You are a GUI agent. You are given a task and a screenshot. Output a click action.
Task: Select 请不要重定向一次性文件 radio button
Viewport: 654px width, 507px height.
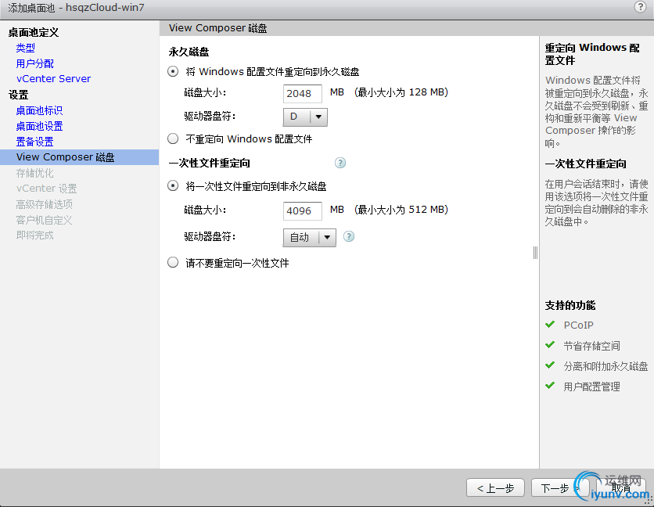click(173, 262)
